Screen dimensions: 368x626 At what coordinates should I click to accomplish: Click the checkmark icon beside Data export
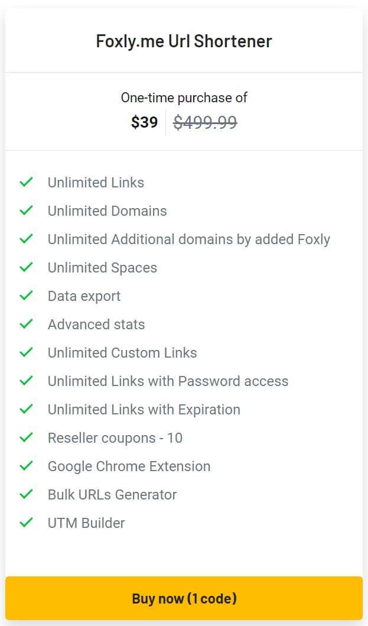pos(26,296)
